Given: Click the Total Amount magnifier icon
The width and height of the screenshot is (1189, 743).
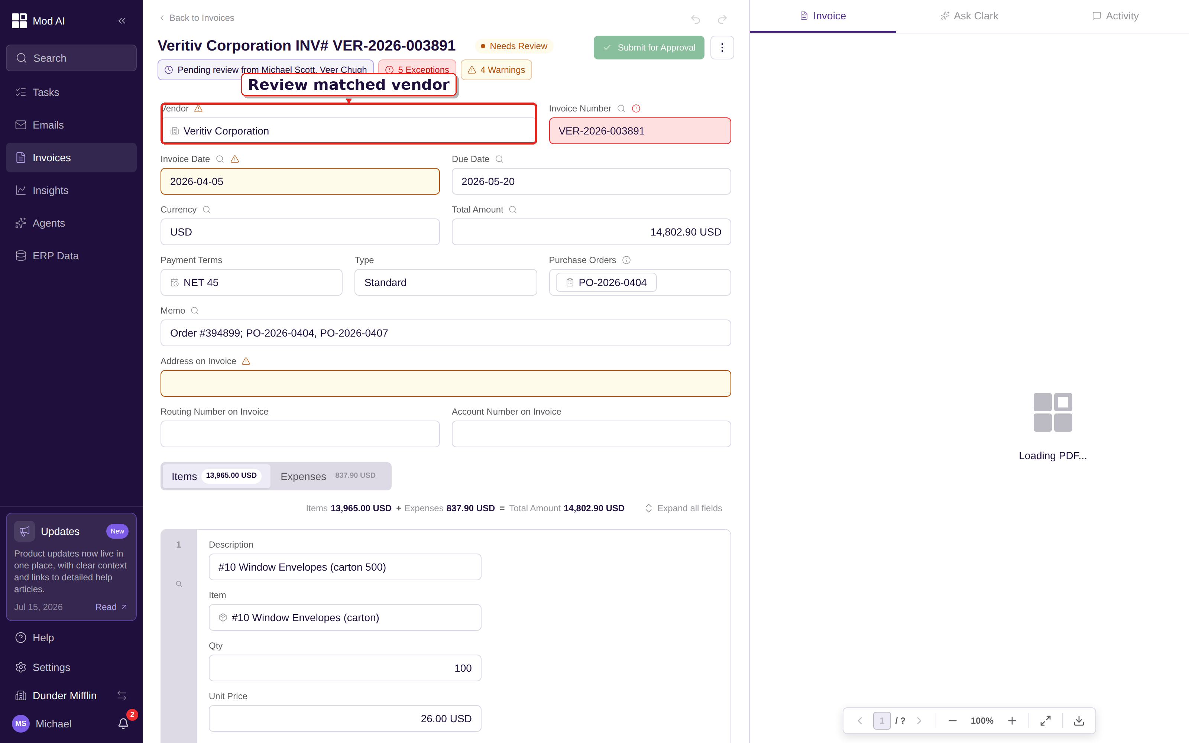Looking at the screenshot, I should point(512,210).
